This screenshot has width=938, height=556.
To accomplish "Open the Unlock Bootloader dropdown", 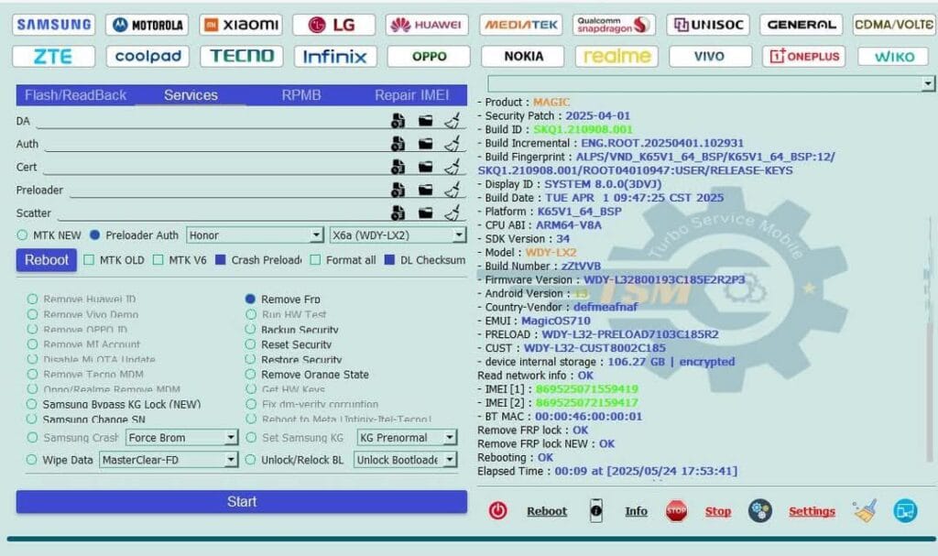I will tap(405, 460).
